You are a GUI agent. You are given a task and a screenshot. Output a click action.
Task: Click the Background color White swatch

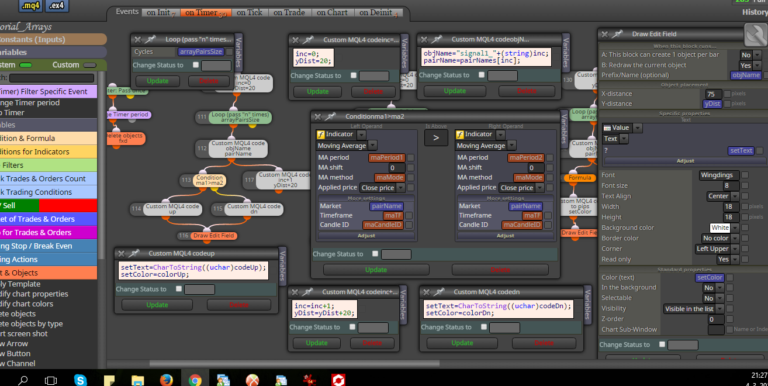pyautogui.click(x=720, y=228)
